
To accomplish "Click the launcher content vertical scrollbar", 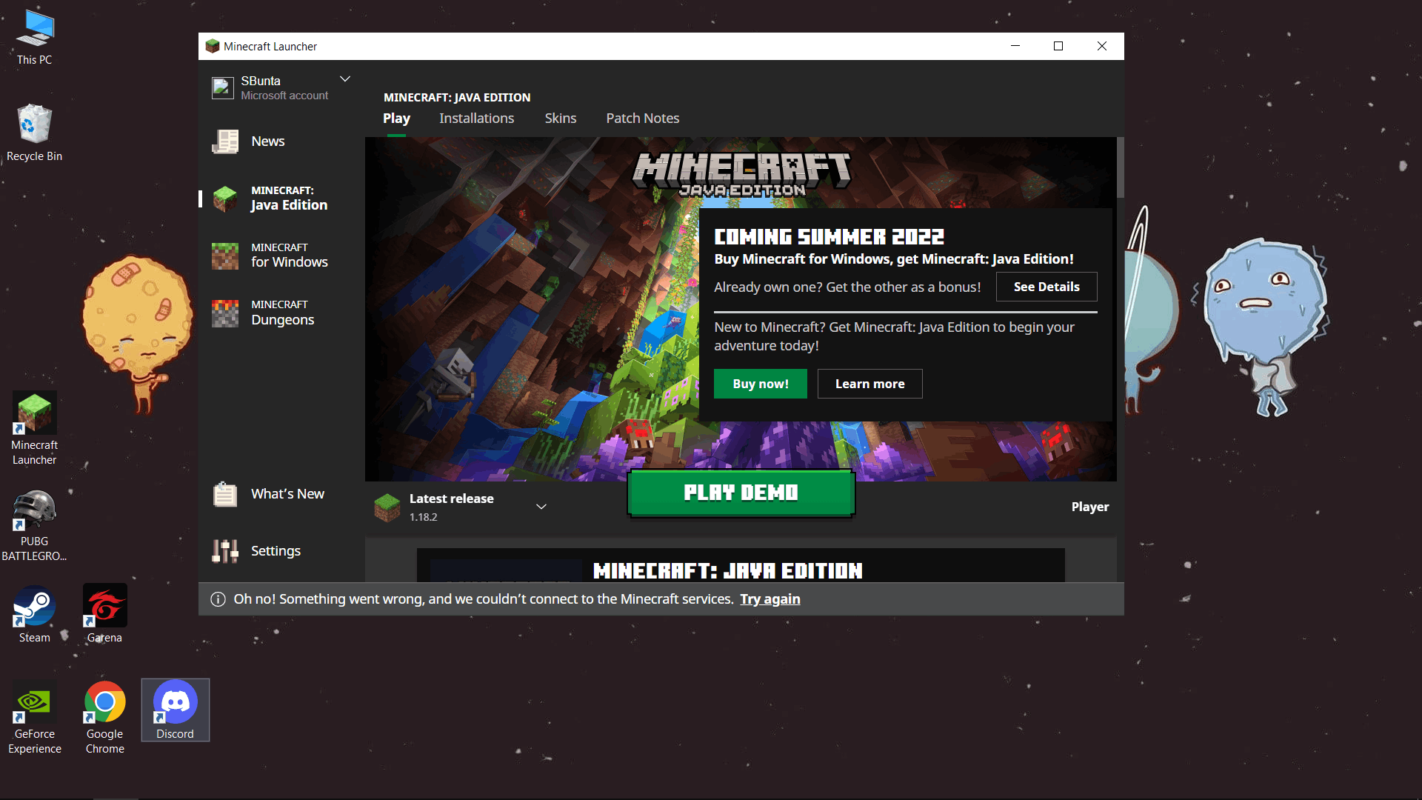I will (1121, 167).
